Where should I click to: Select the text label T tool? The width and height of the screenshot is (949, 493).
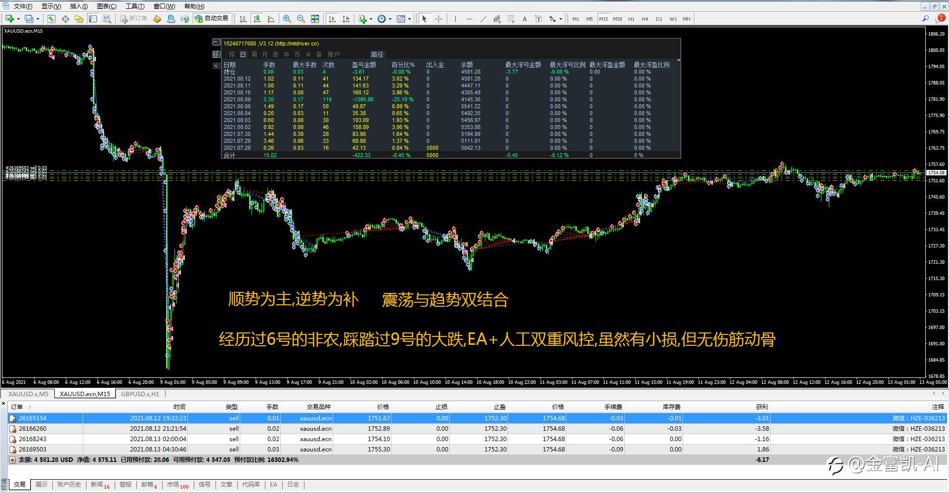click(x=538, y=19)
